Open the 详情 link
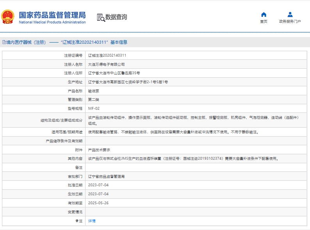The height and width of the screenshot is (230, 310). click(92, 221)
